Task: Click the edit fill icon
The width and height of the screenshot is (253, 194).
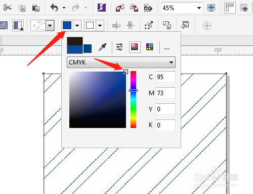Action: (x=185, y=25)
